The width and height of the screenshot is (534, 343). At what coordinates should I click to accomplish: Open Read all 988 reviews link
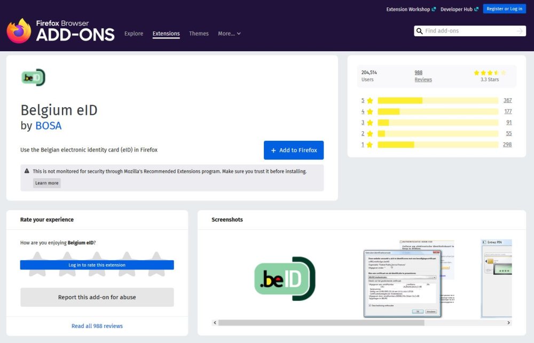[97, 326]
